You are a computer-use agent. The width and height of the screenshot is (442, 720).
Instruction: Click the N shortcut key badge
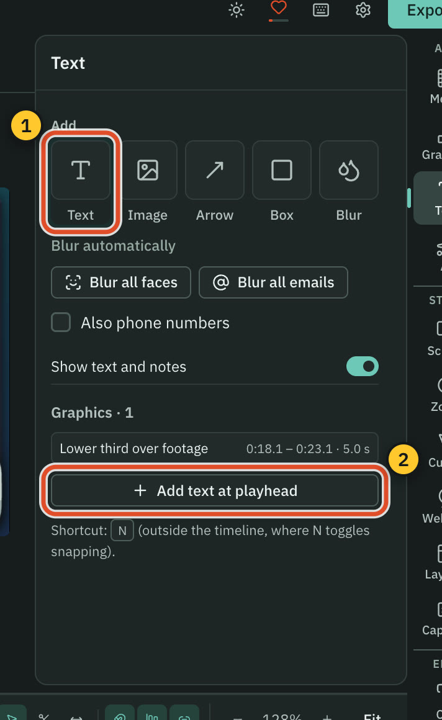(x=122, y=530)
